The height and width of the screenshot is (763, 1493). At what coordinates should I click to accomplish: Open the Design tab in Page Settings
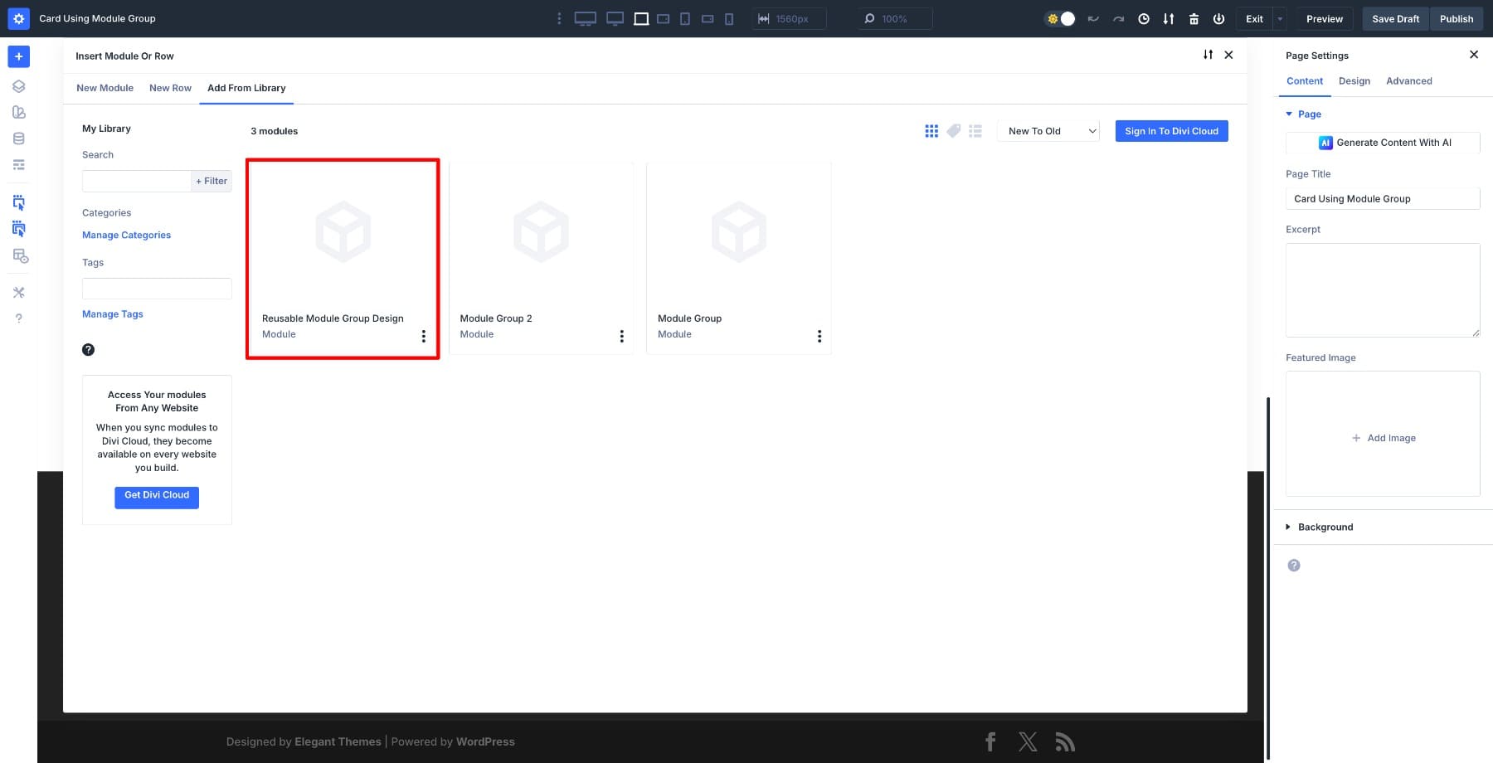point(1354,81)
